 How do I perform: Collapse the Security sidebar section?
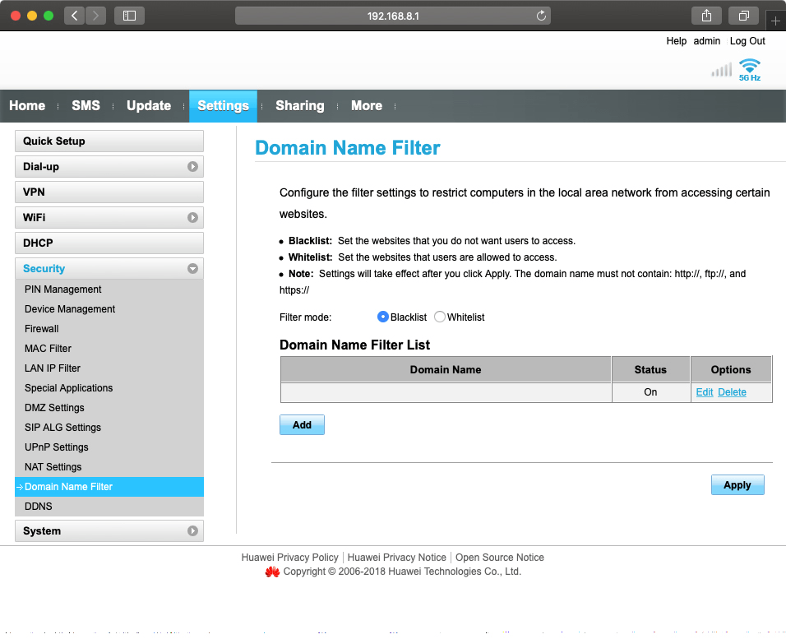pos(192,269)
